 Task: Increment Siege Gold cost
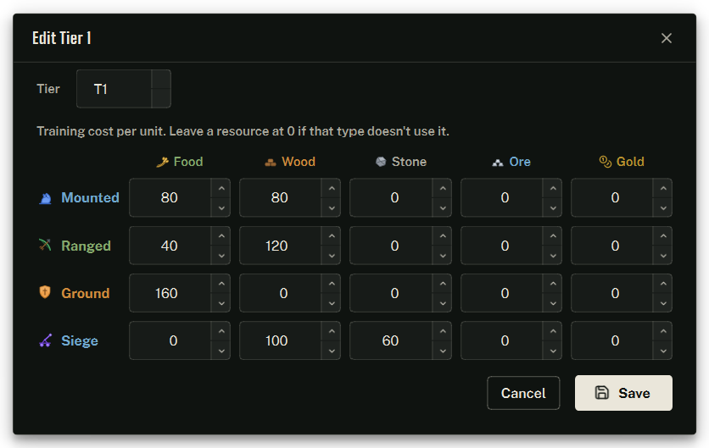[663, 331]
